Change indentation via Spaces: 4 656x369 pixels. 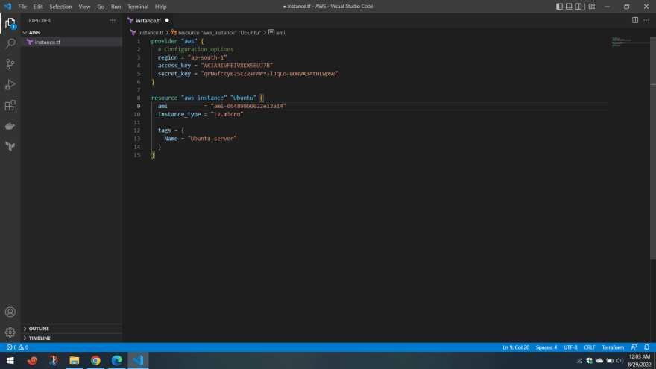pos(546,347)
